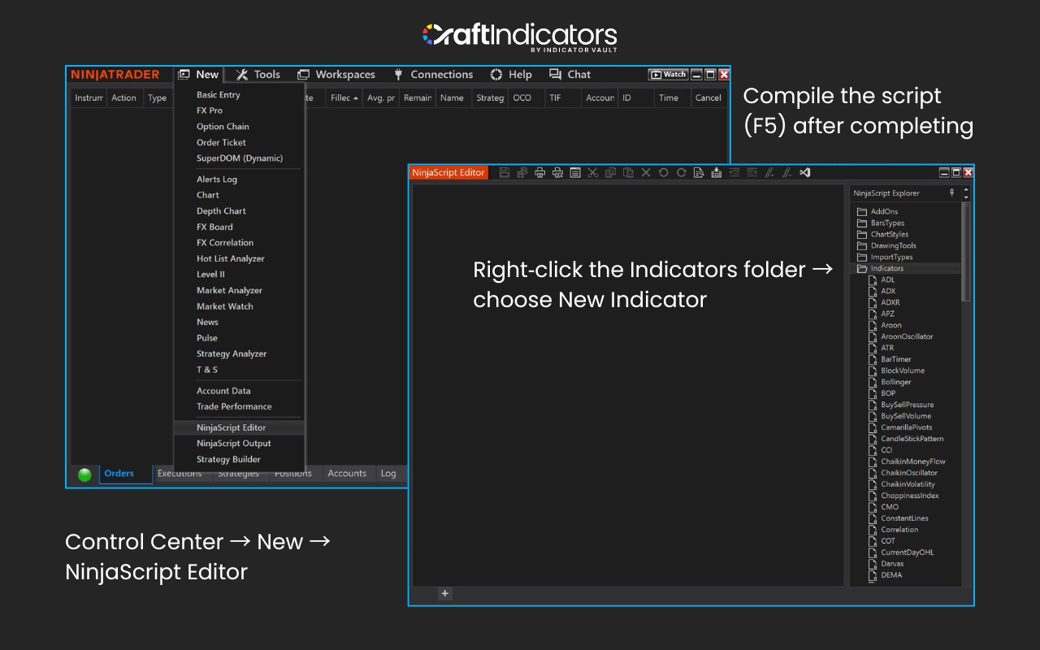The image size is (1040, 650).
Task: Select the CurrentDayOHL indicator
Action: (908, 552)
